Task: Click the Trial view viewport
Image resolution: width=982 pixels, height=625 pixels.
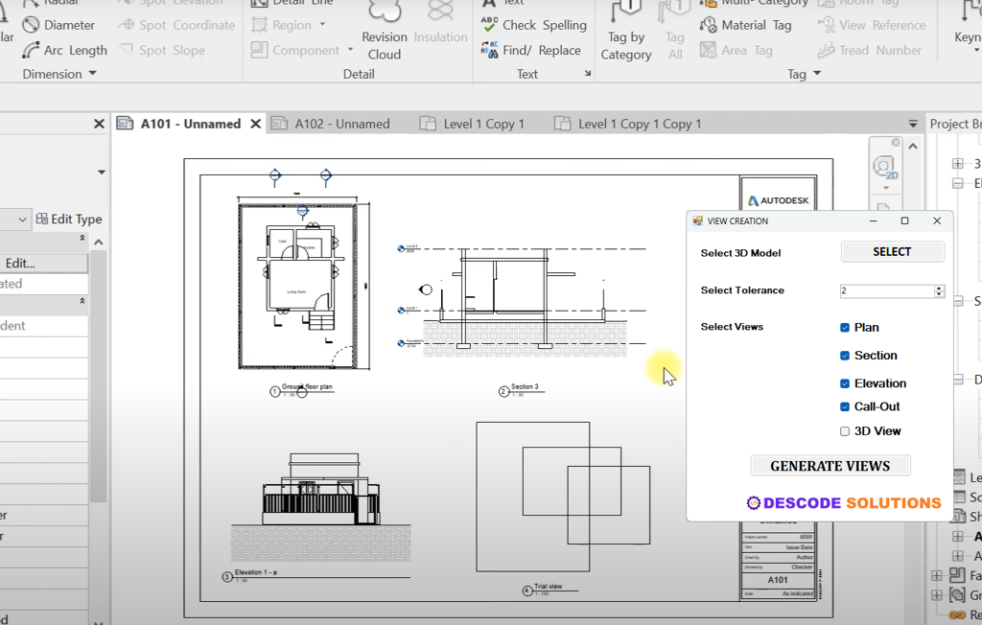Action: [562, 496]
